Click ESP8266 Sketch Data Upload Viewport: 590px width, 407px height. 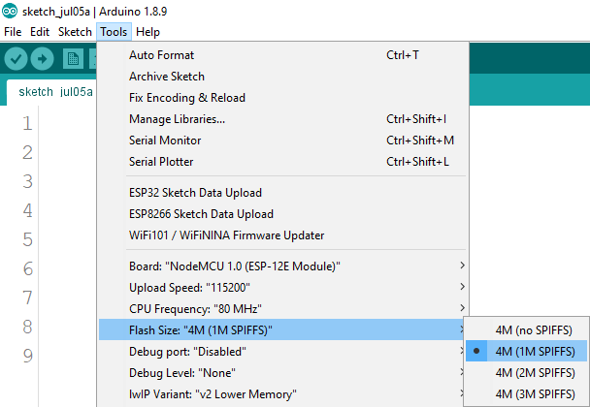[x=201, y=214]
